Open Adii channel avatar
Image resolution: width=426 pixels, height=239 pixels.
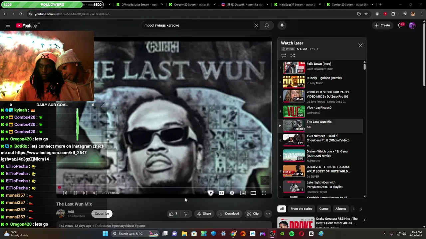(61, 213)
